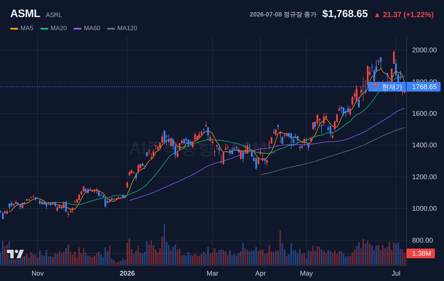Click the orange MA5 color swatch

tap(14, 28)
